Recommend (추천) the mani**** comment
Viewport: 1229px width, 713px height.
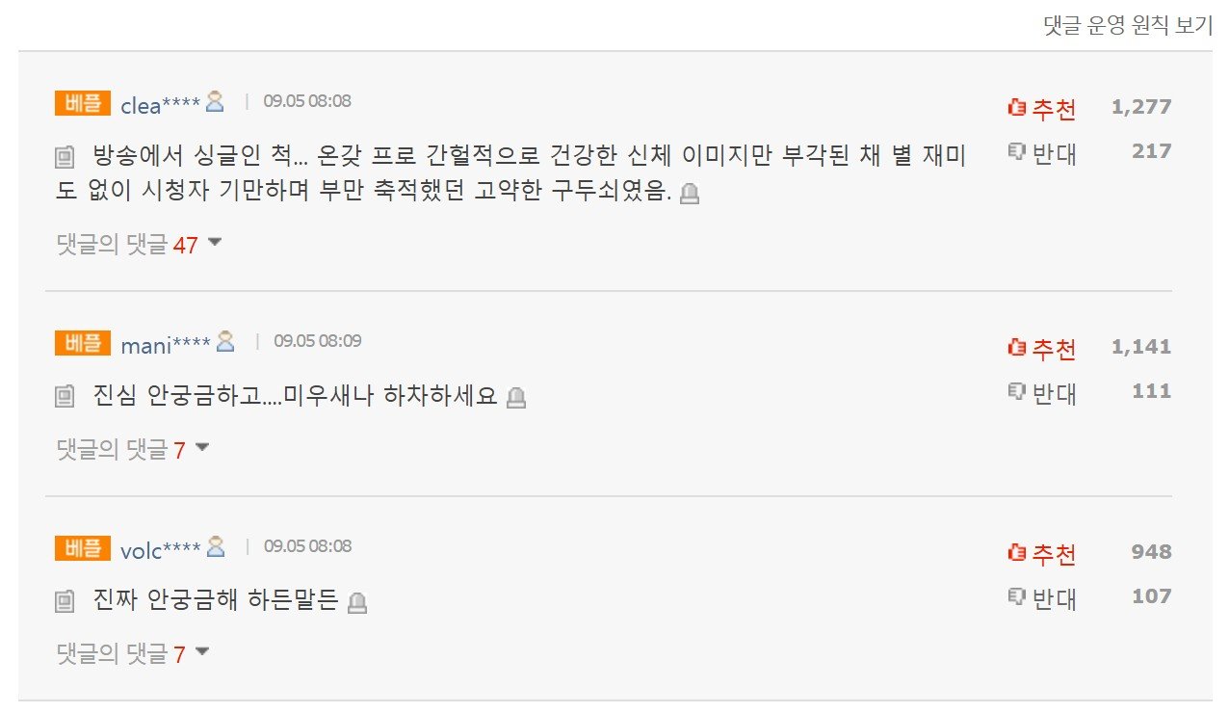coord(1042,348)
